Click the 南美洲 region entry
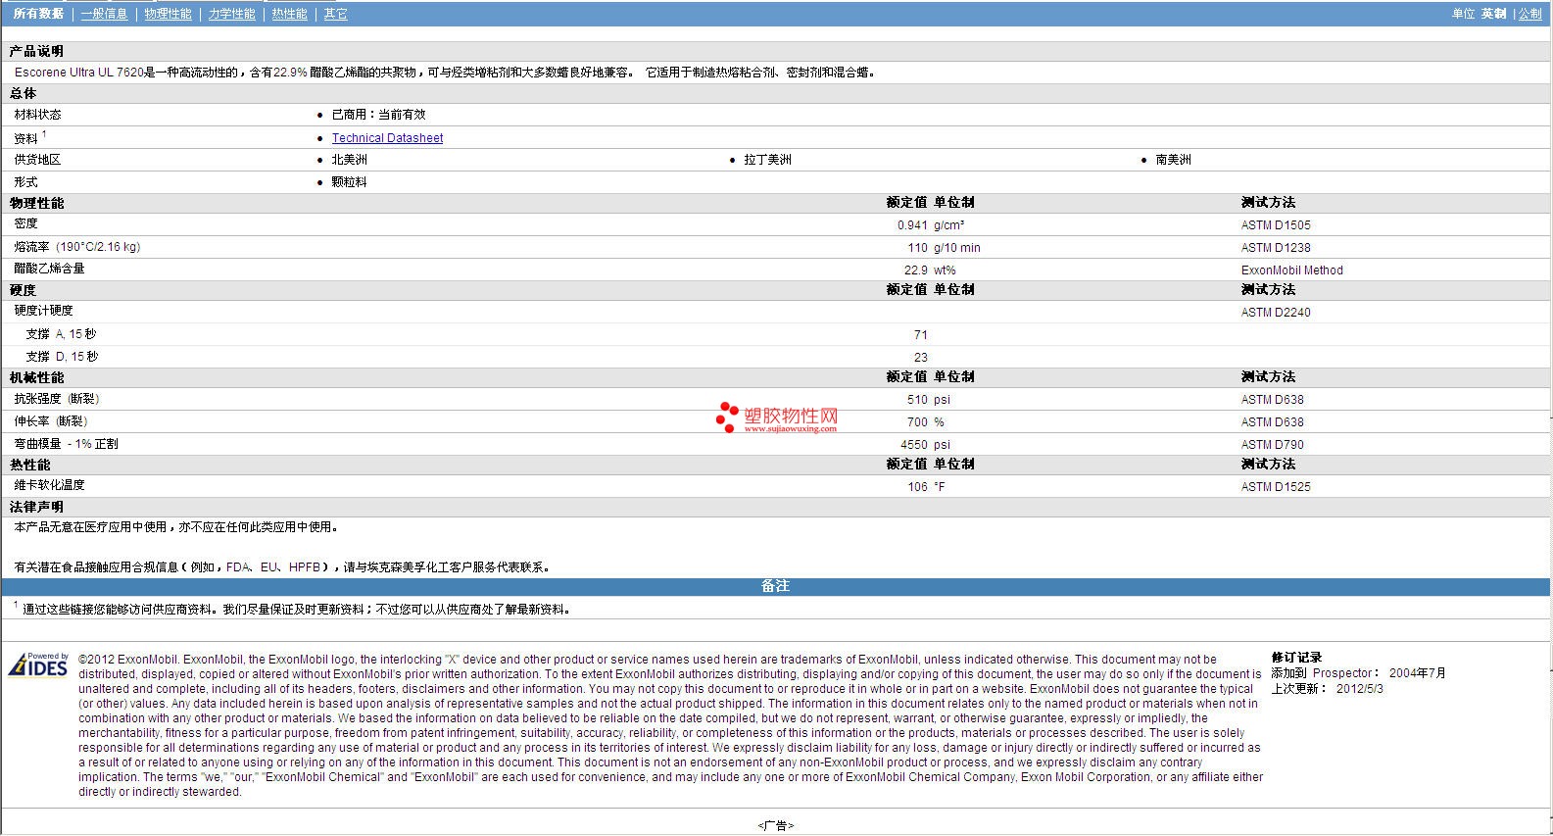Image resolution: width=1553 pixels, height=836 pixels. coord(1173,160)
